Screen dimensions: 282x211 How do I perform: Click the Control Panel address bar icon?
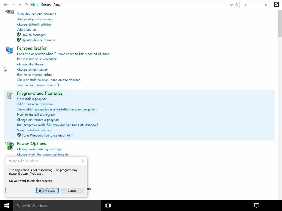pos(33,5)
